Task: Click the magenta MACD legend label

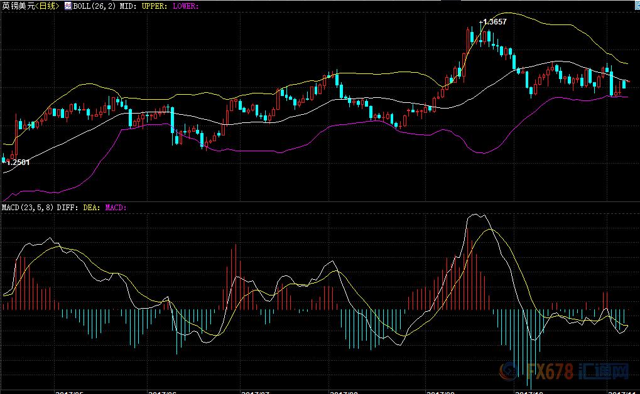Action: coord(115,206)
